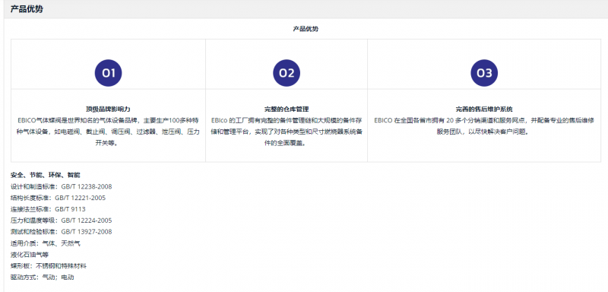The width and height of the screenshot is (608, 292).
Task: Click the 蝶形板：不锈钢和特殊材料 line
Action: (x=49, y=266)
